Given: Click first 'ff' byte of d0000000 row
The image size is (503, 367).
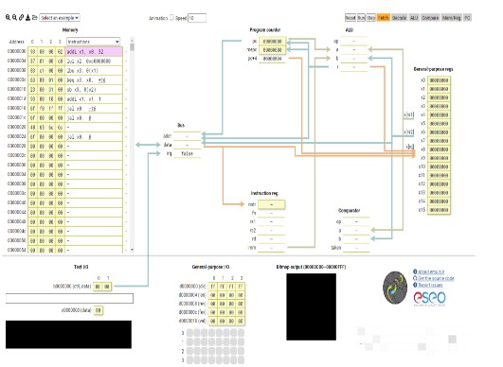Looking at the screenshot, I should 213,287.
